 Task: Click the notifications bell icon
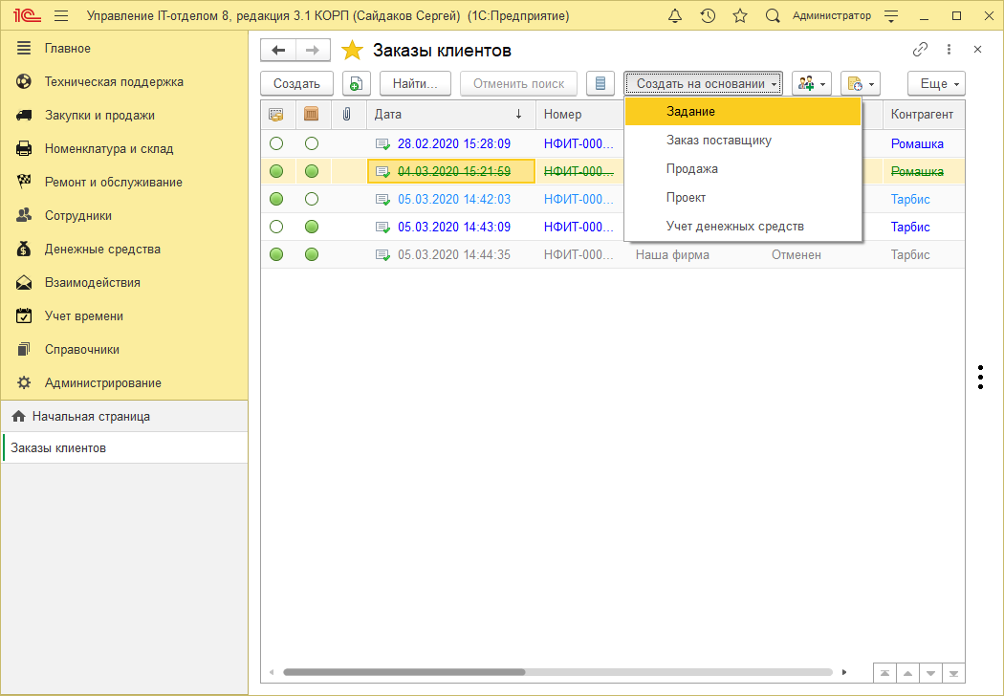point(675,16)
